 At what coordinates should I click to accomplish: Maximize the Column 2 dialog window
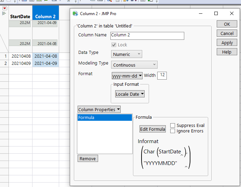(216, 13)
